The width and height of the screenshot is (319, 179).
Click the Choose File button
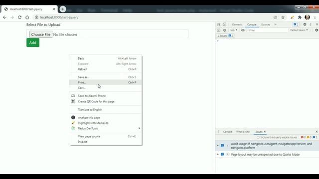click(x=41, y=34)
